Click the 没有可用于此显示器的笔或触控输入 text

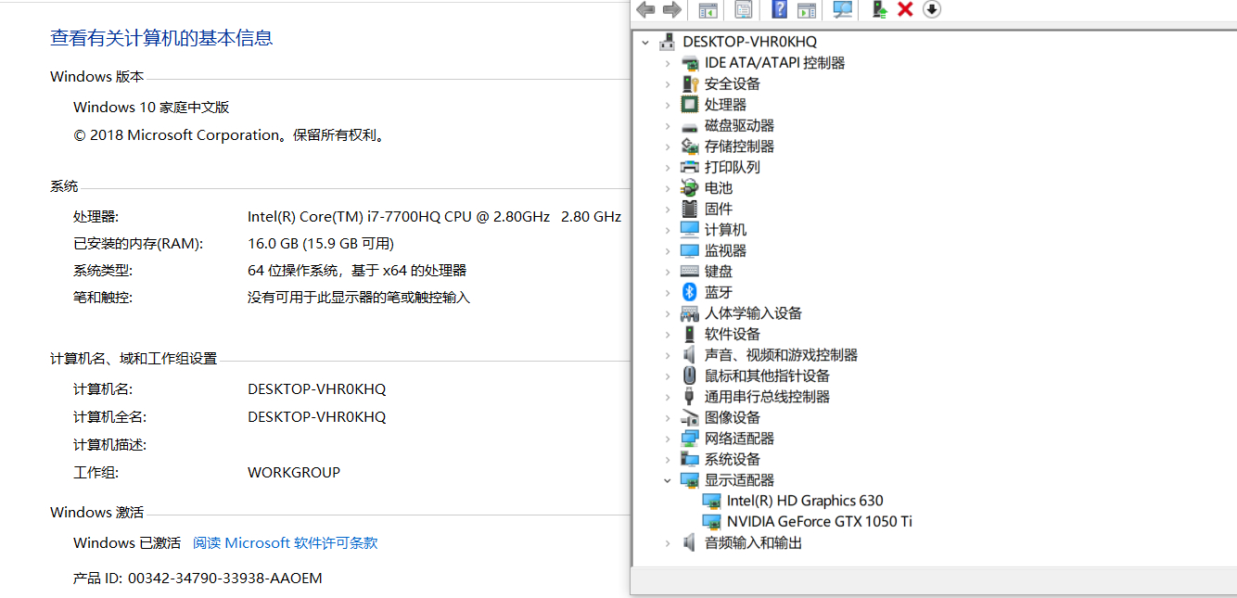pyautogui.click(x=359, y=298)
